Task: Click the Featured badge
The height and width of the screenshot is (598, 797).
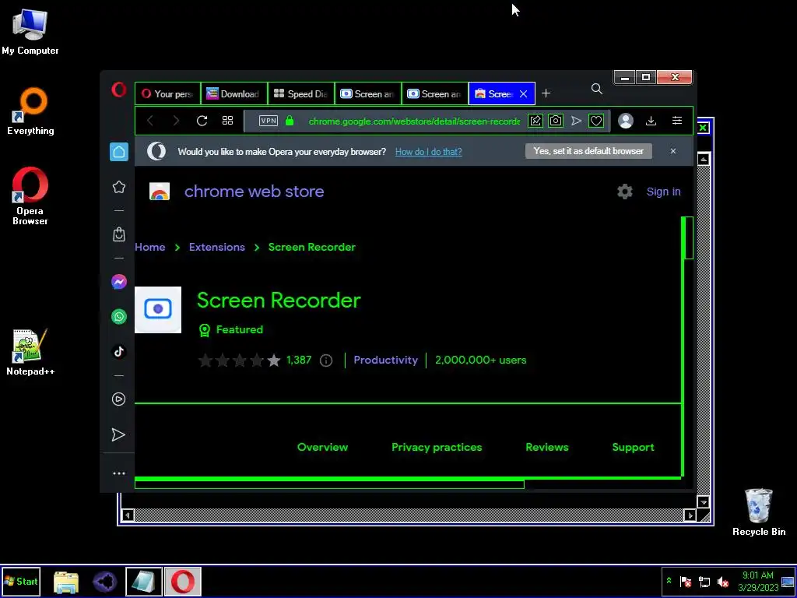Action: click(230, 329)
